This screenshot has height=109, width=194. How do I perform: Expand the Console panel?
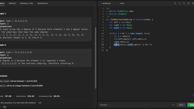pyautogui.click(x=104, y=105)
